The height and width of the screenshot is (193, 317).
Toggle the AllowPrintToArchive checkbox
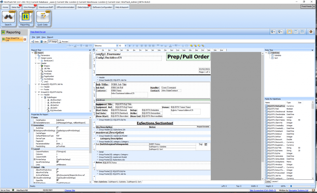tap(57, 170)
